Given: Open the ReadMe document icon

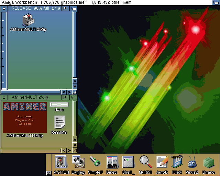Looking at the screenshot, I should coord(59,122).
